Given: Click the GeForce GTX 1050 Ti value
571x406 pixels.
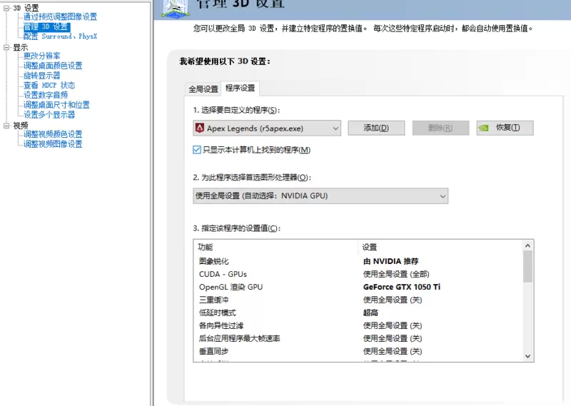Looking at the screenshot, I should tap(402, 287).
